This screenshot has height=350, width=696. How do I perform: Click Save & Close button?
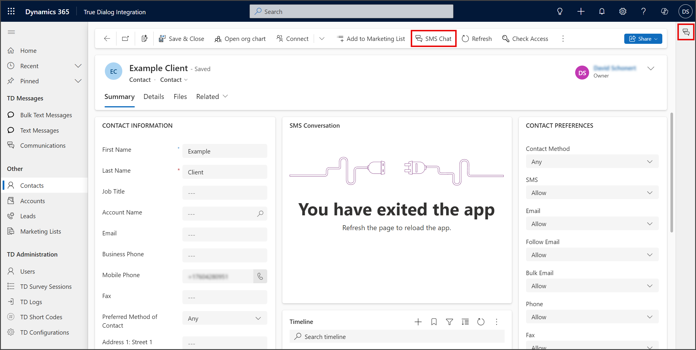tap(181, 39)
